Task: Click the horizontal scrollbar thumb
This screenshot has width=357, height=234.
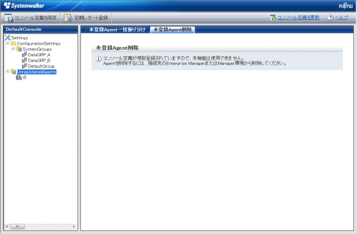Action: [18, 227]
